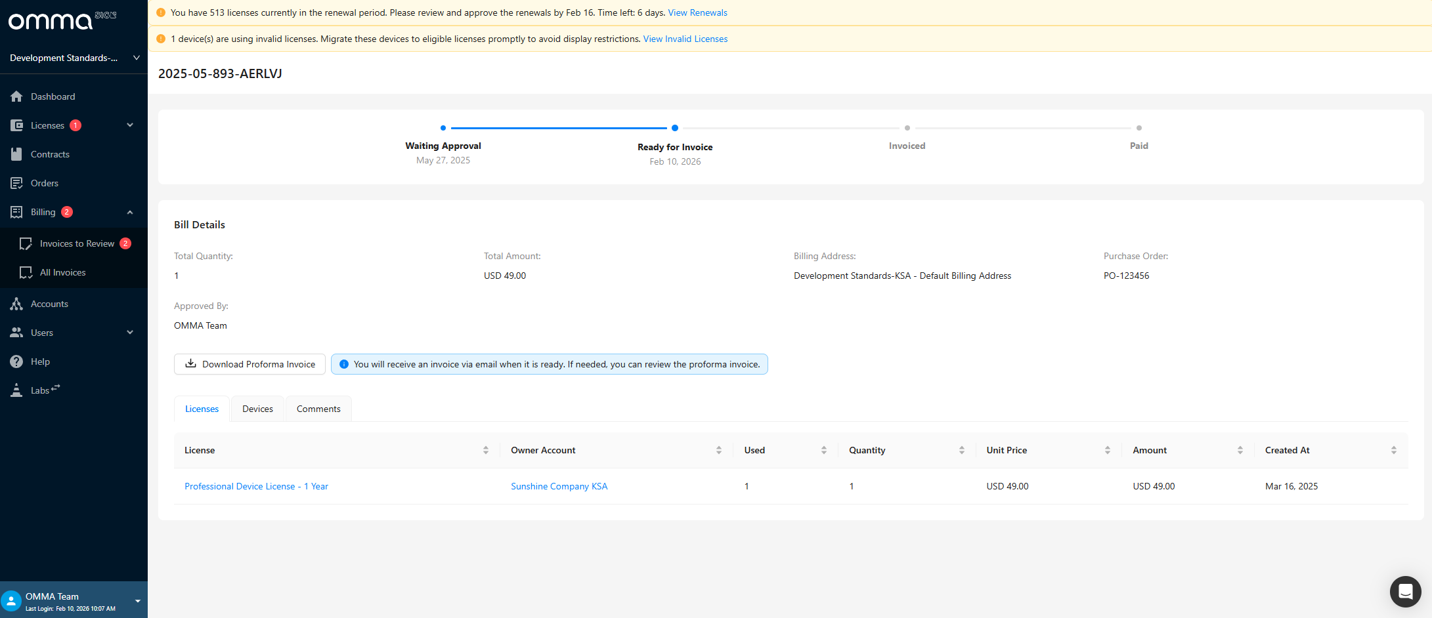The image size is (1432, 618).
Task: Click the Dashboard home icon
Action: (x=16, y=96)
